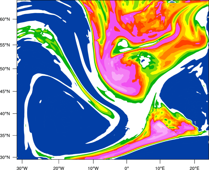209x170 pixels.
Task: Click the 55°N latitude label
Action: click(5, 45)
